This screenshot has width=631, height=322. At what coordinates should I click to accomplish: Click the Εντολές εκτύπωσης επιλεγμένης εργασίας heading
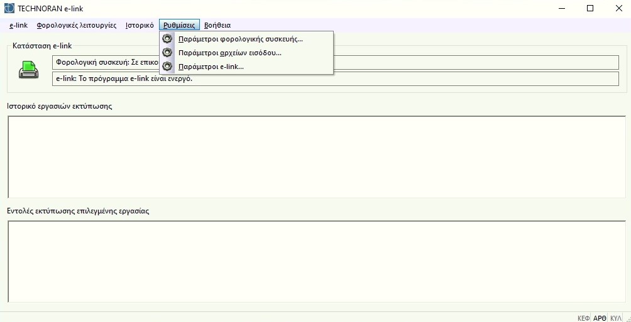(78, 211)
